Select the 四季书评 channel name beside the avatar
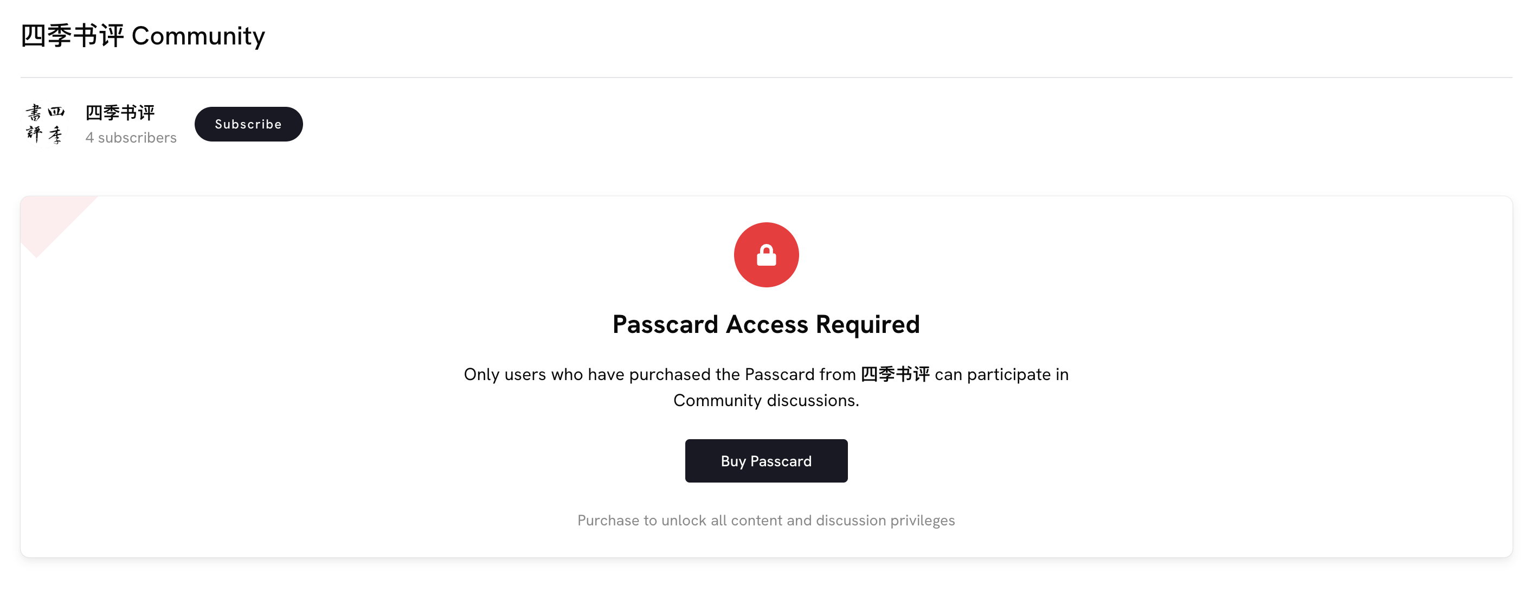The width and height of the screenshot is (1531, 591). pyautogui.click(x=120, y=112)
